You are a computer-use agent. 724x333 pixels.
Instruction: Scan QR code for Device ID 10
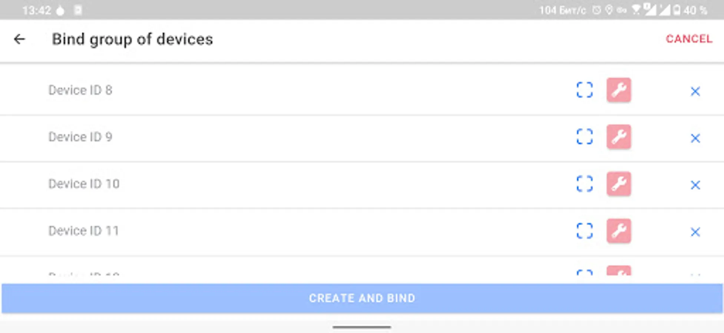585,184
